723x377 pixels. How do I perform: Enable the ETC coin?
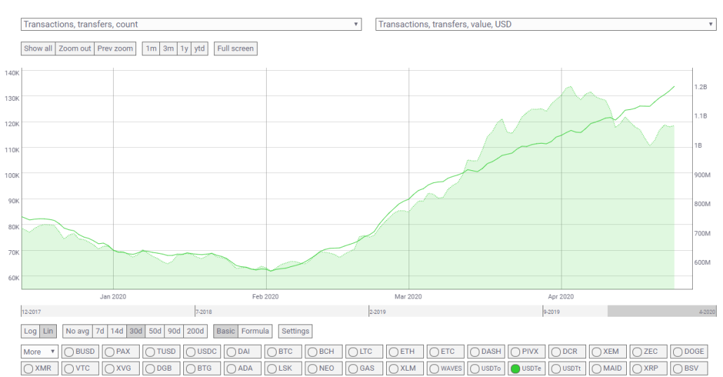pyautogui.click(x=446, y=352)
